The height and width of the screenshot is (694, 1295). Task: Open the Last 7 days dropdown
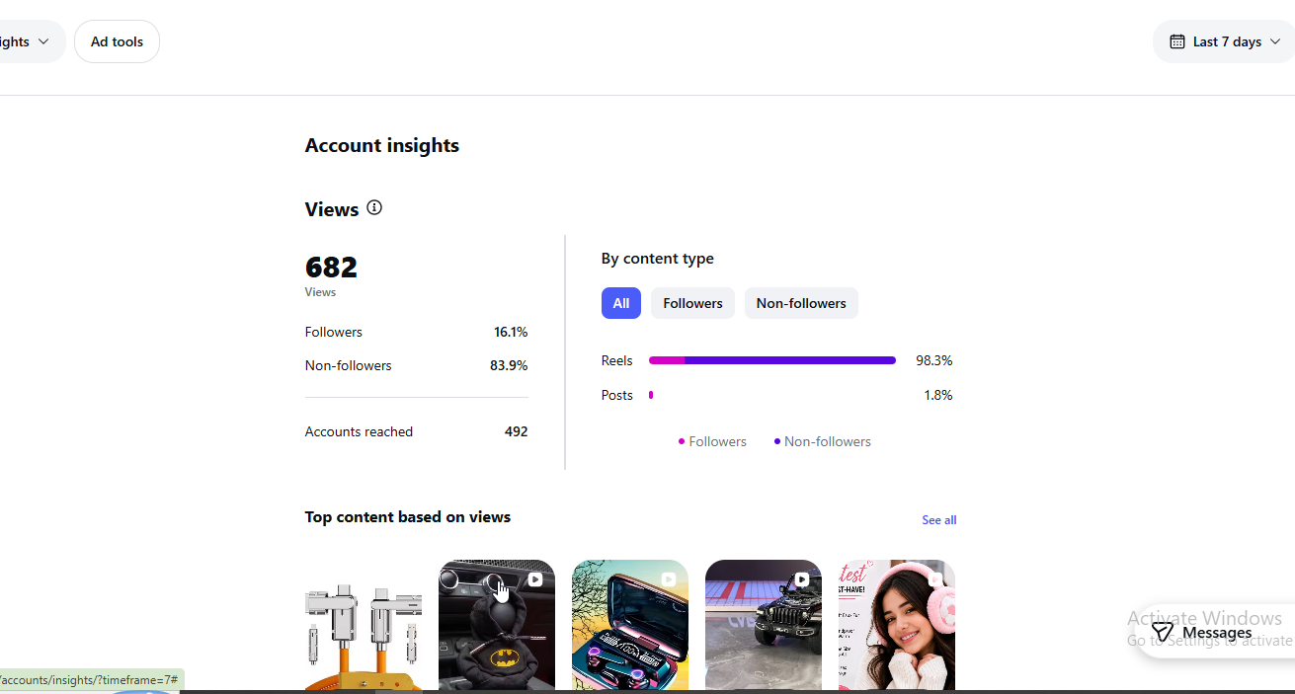click(1225, 41)
